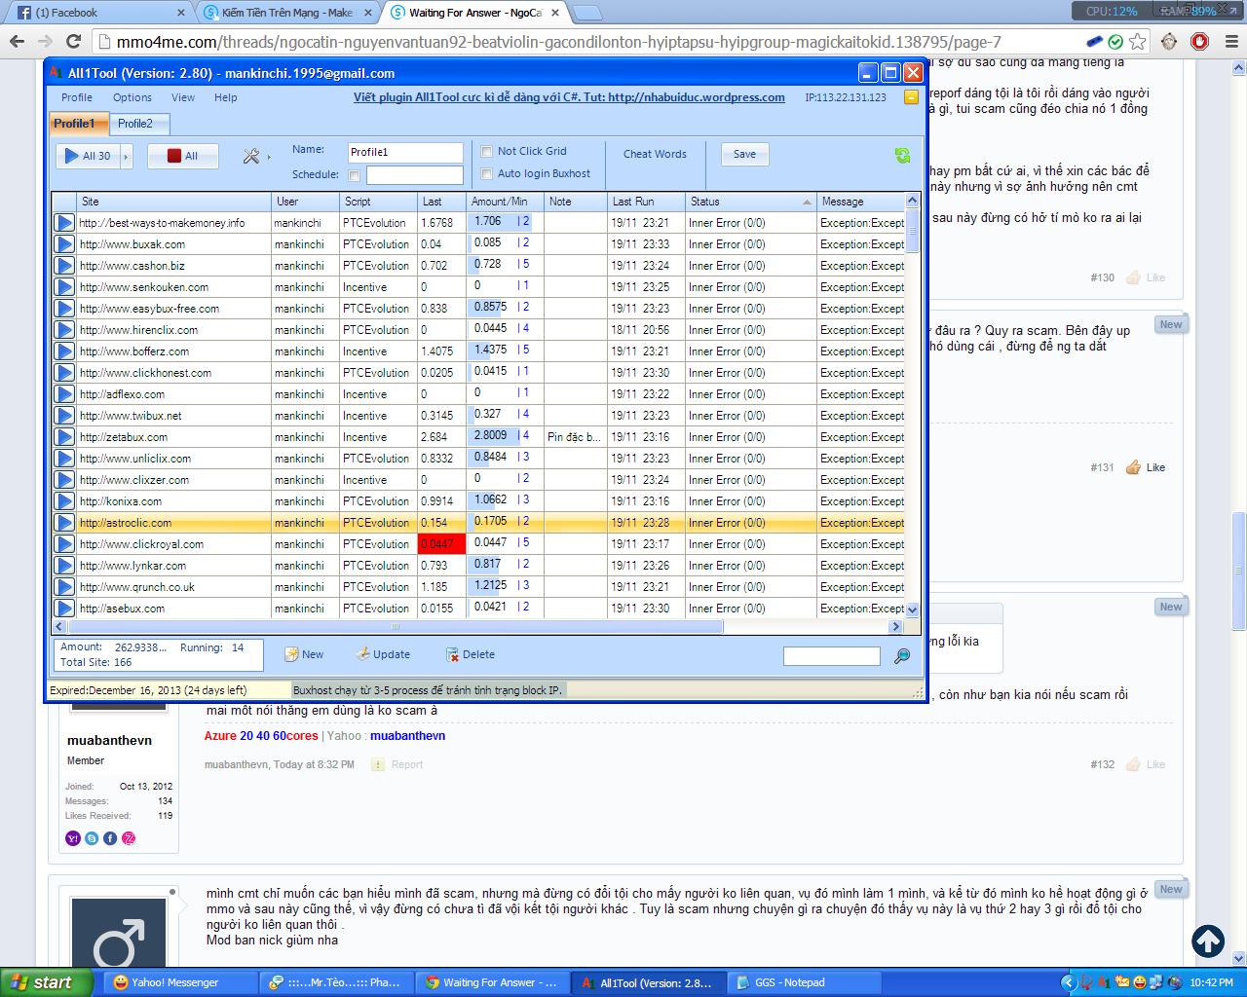Switch to the Kiếm Tiền Trên Mạng tab
This screenshot has width=1247, height=997.
289,13
